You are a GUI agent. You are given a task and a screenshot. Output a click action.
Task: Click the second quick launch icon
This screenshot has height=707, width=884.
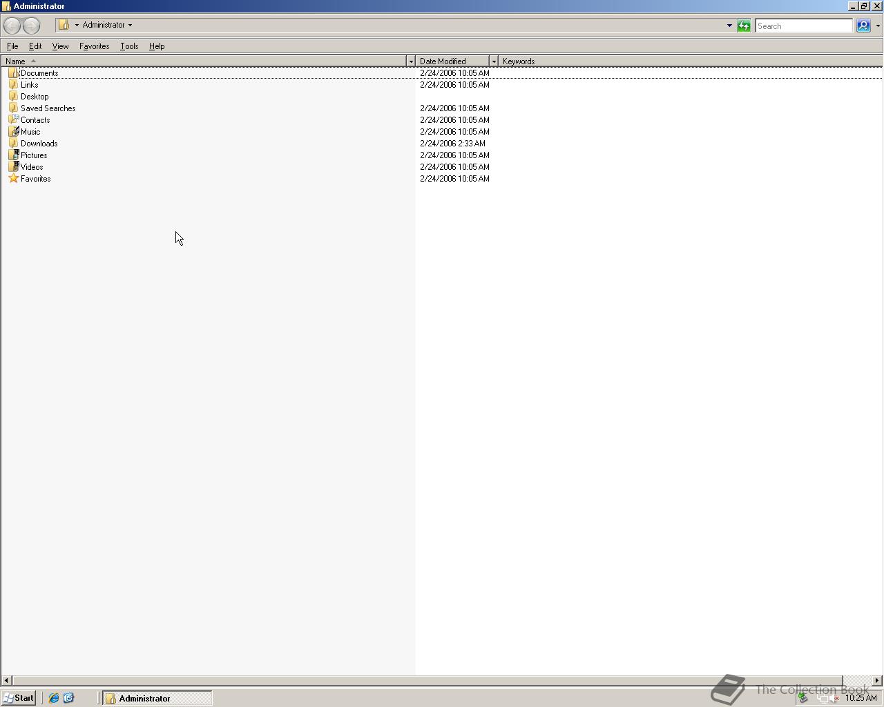click(68, 698)
